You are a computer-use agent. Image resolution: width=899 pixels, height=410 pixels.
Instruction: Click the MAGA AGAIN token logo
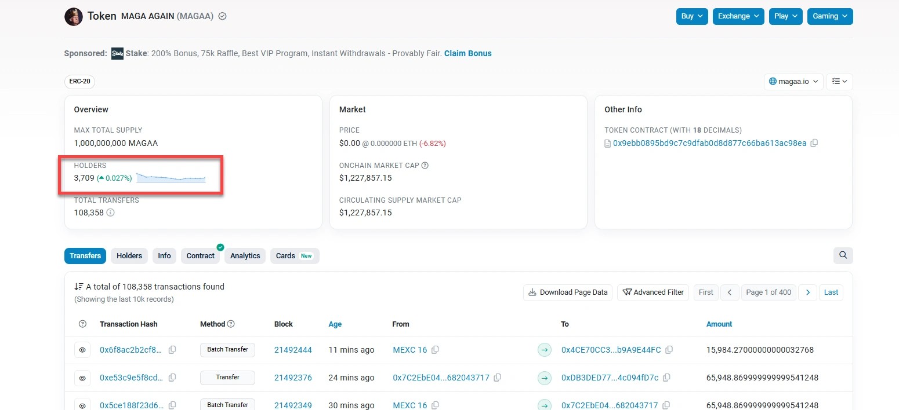pos(73,16)
